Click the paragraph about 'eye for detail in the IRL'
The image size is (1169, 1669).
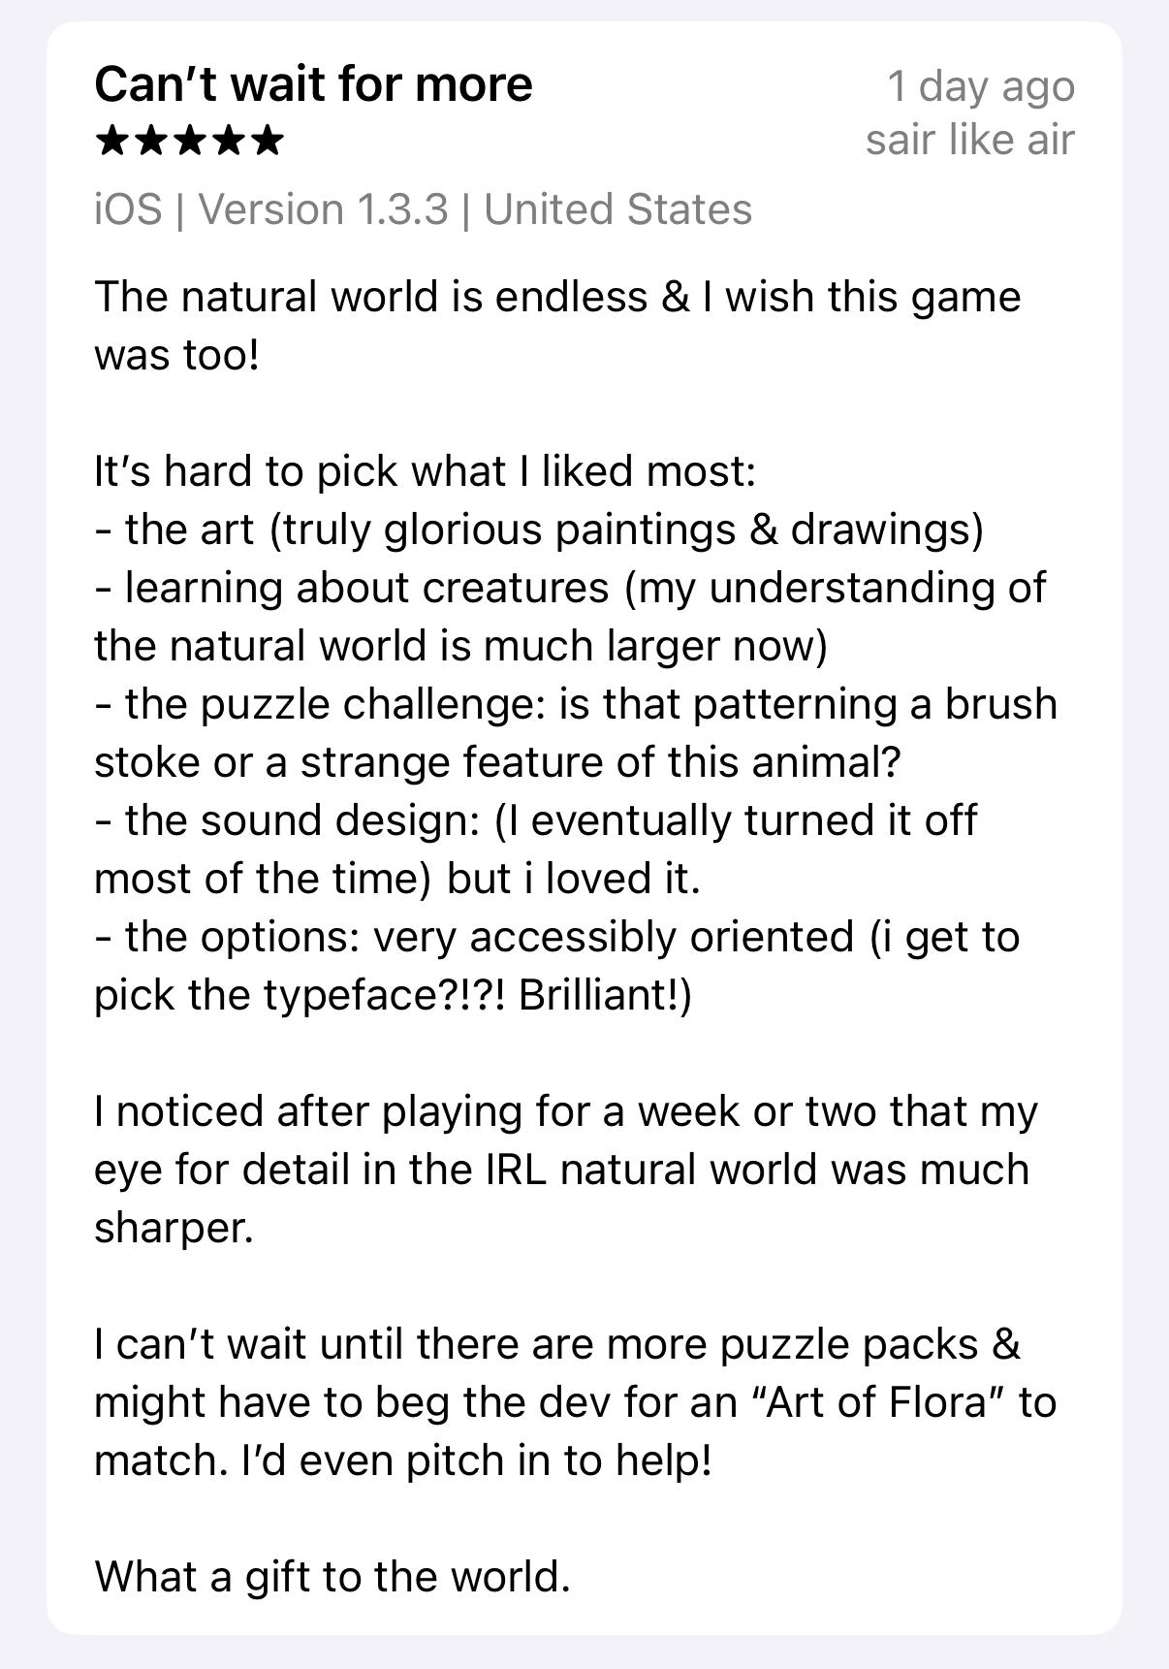click(x=566, y=1169)
